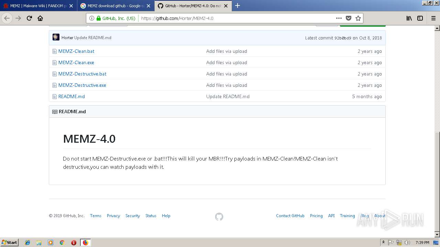
Task: Click the scrollbar up arrow
Action: pyautogui.click(x=437, y=27)
